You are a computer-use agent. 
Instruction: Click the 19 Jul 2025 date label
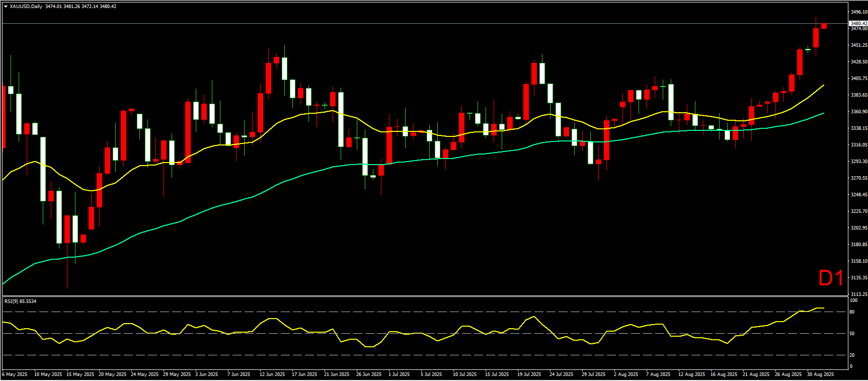click(529, 374)
